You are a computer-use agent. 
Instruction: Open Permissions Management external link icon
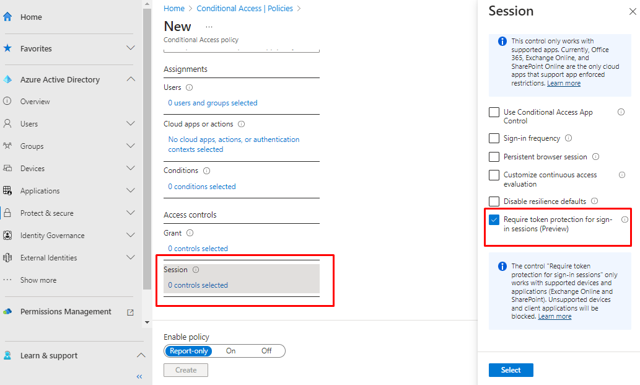coord(130,312)
